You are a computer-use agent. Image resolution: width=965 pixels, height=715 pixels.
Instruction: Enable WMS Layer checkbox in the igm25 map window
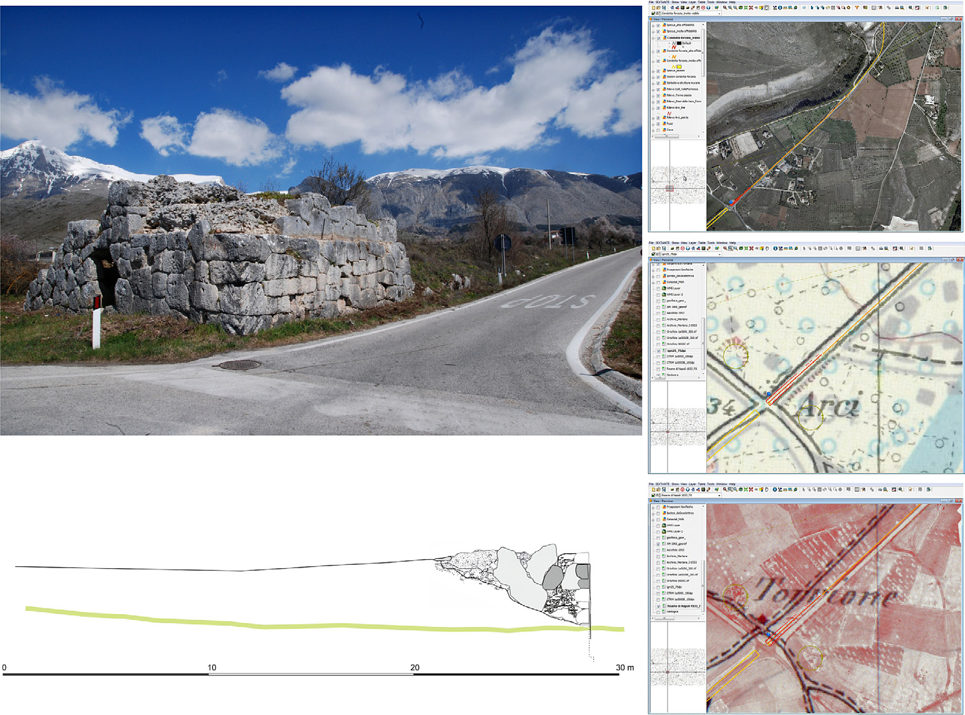(x=658, y=289)
